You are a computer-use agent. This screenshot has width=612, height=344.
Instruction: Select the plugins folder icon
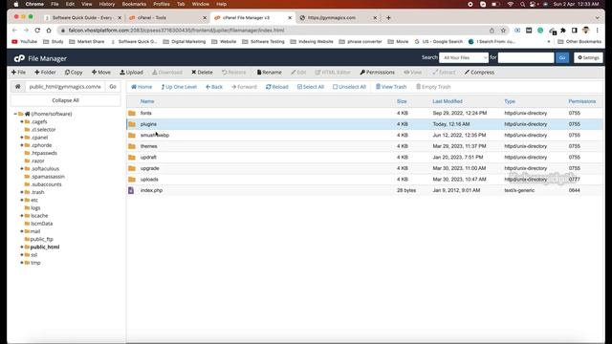click(132, 124)
